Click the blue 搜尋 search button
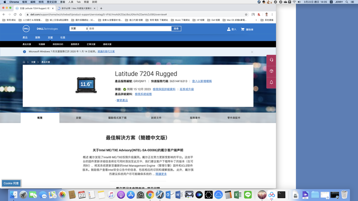Screen dimensions: 358x201 (176, 29)
